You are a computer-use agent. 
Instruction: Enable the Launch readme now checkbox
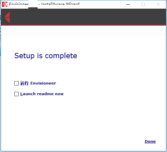[x=16, y=94]
